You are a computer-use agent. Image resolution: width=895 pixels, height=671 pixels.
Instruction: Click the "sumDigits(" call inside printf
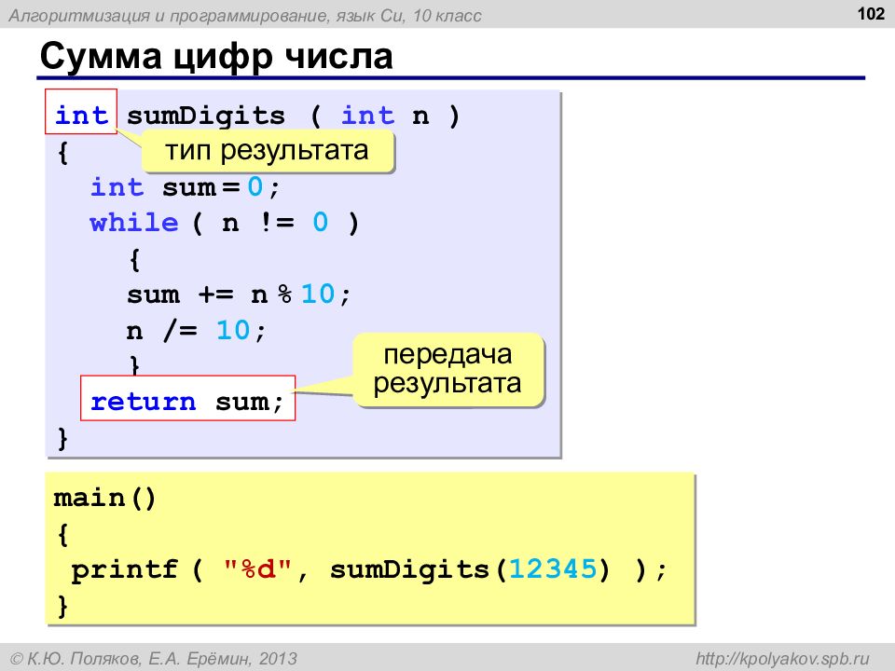pyautogui.click(x=419, y=569)
